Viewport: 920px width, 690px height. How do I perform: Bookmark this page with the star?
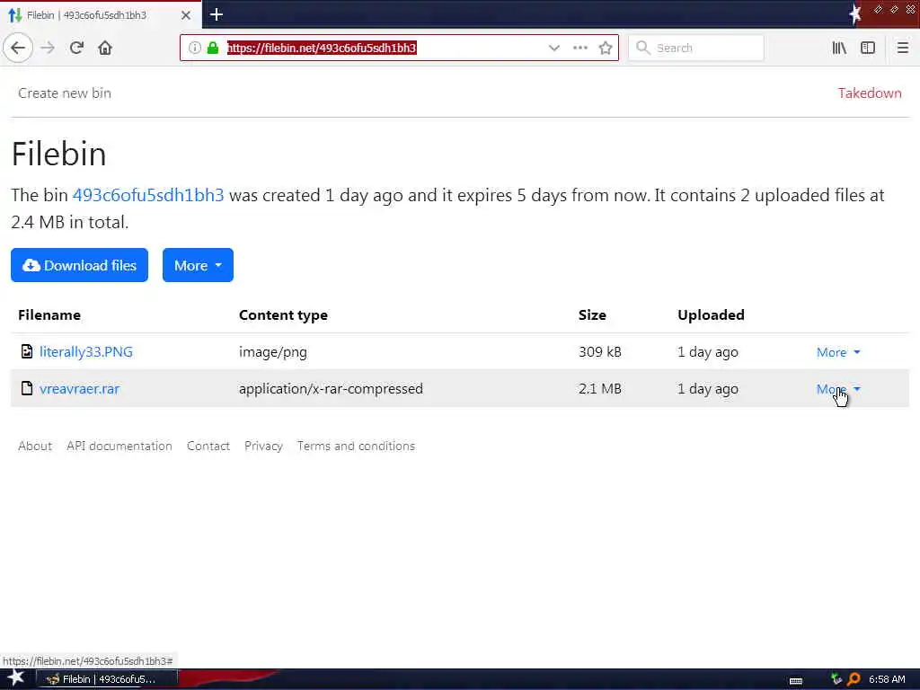(x=606, y=49)
